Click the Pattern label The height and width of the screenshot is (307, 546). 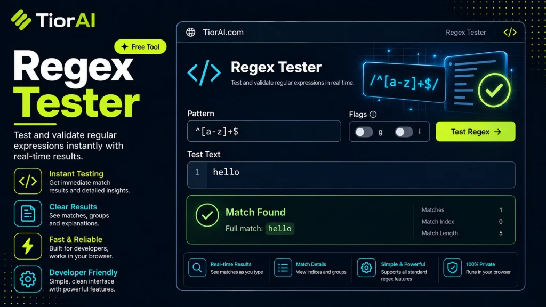tap(200, 114)
